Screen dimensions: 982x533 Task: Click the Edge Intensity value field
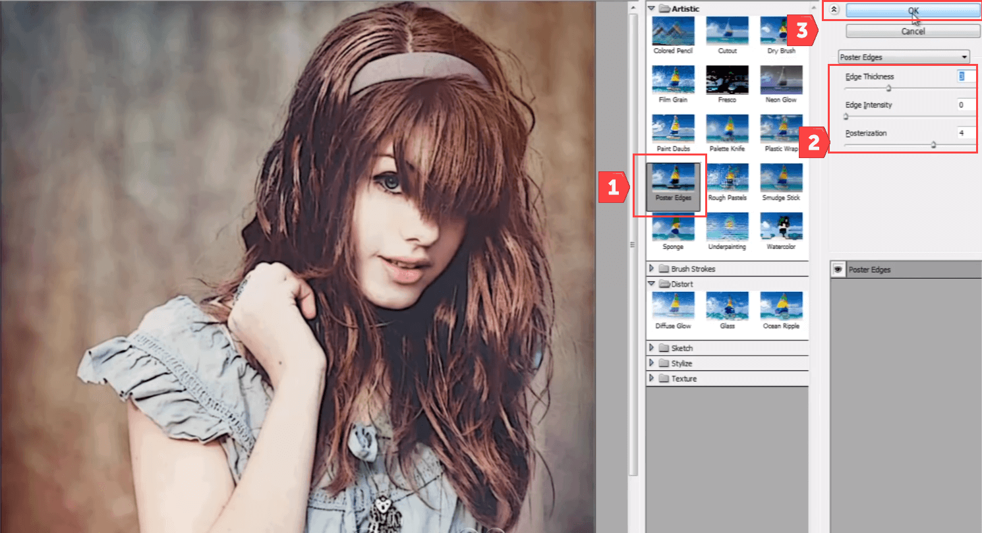tap(966, 105)
